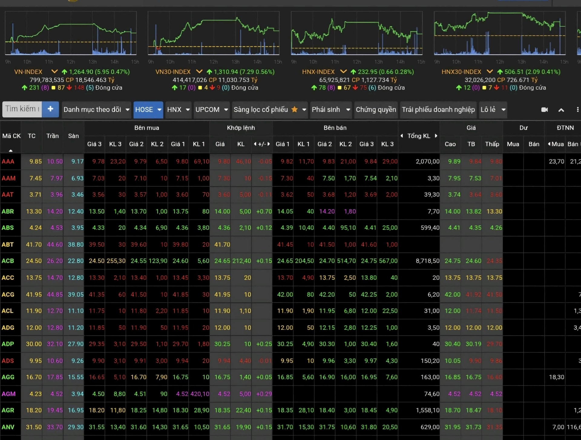Open stock symbol AAA

[8, 161]
